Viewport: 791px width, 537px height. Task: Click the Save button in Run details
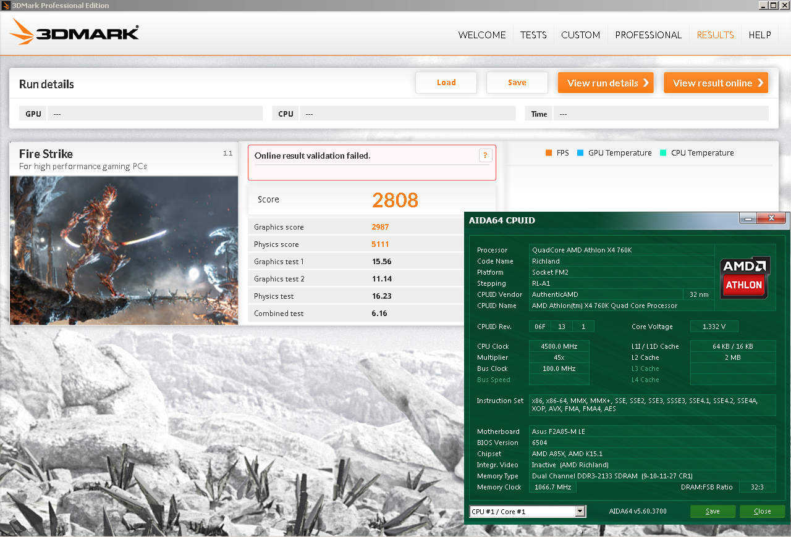coord(517,83)
